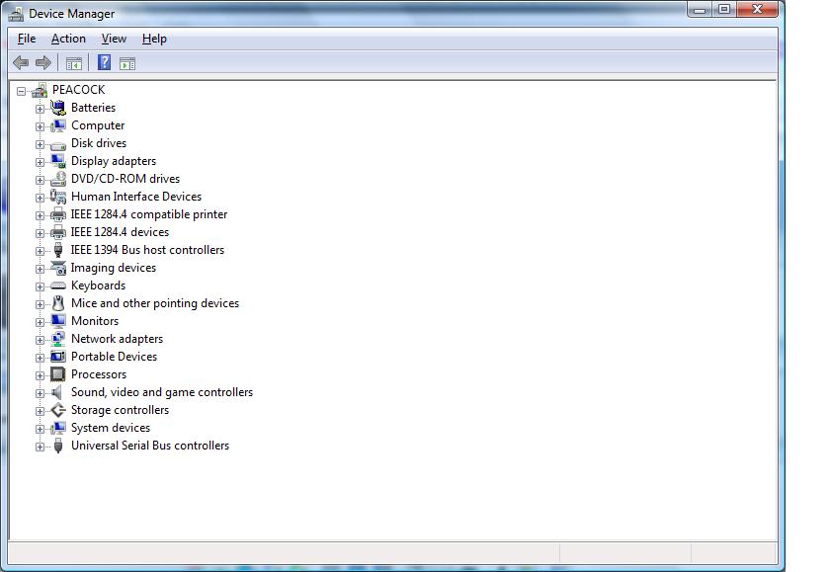830x572 pixels.
Task: Select the Imaging devices camera icon
Action: (x=58, y=268)
